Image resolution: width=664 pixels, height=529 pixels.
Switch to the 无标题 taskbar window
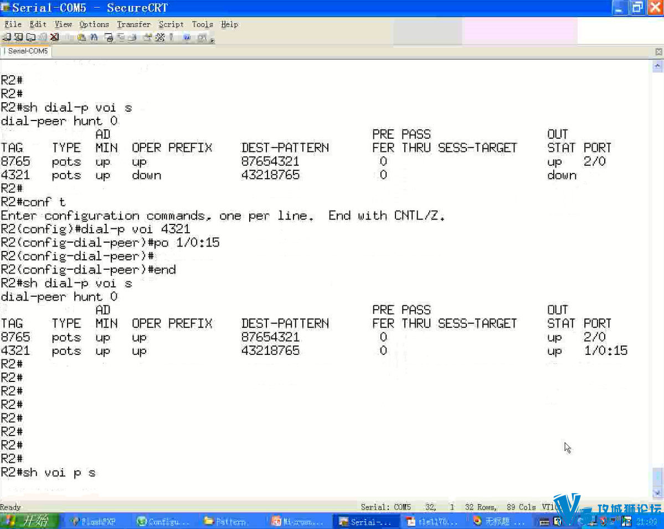click(x=500, y=521)
